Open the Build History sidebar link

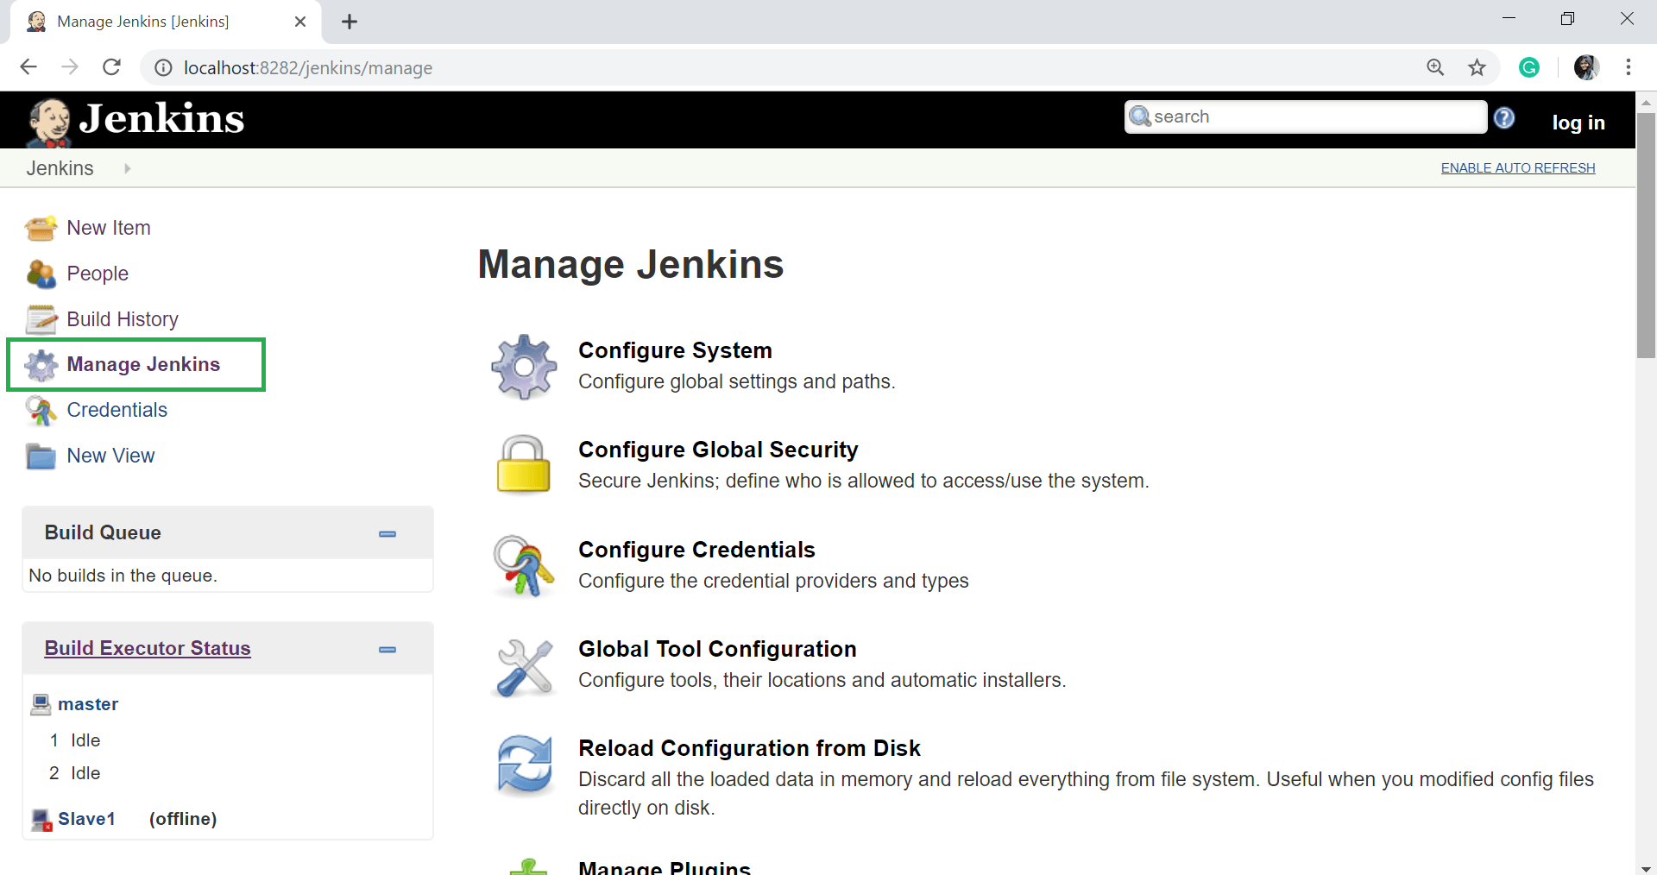(123, 319)
